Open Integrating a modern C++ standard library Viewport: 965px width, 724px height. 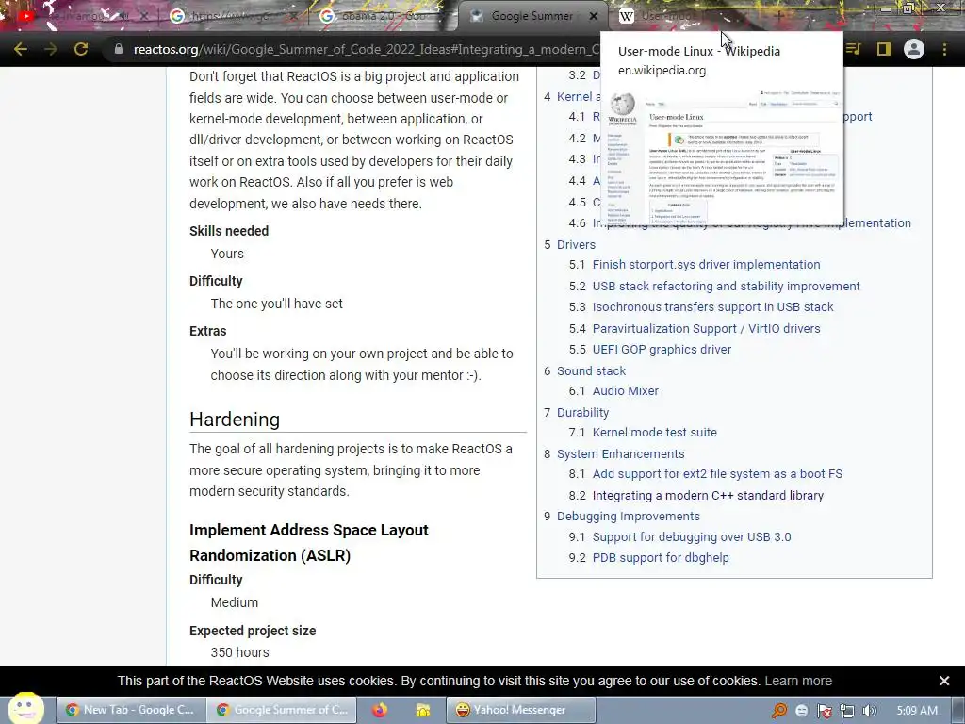[x=708, y=496]
